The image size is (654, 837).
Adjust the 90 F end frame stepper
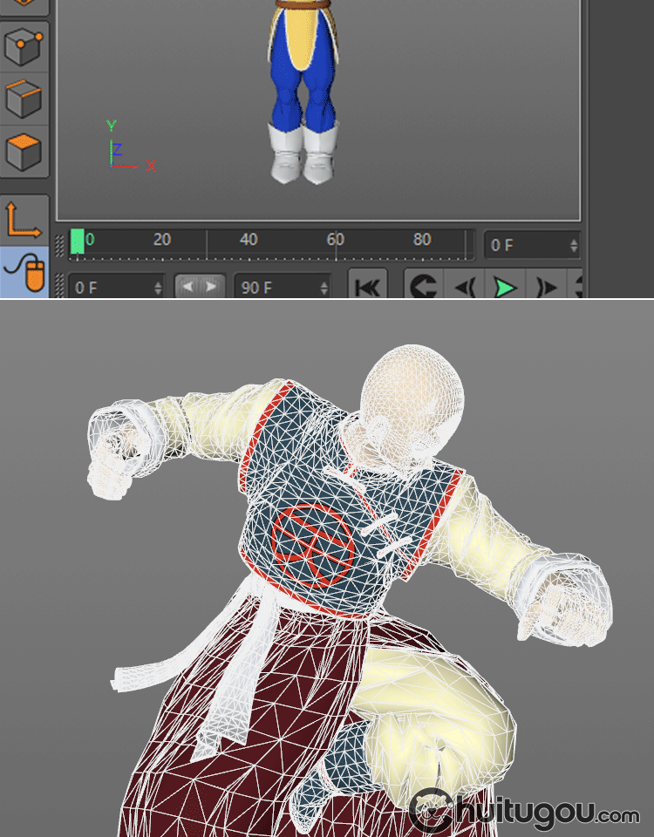324,287
